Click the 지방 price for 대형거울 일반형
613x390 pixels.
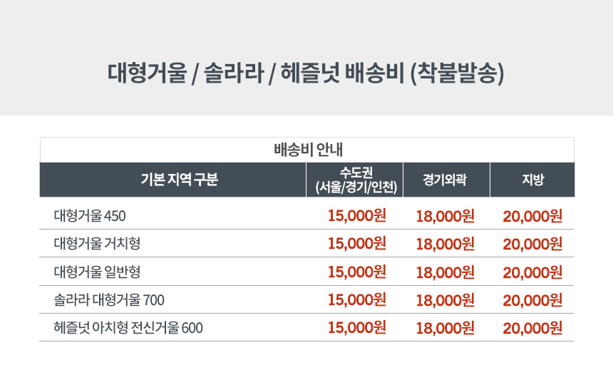(532, 272)
